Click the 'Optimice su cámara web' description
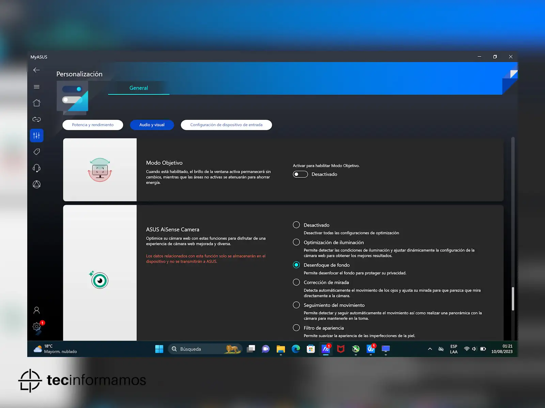Screen dimensions: 545x408 [x=206, y=241]
